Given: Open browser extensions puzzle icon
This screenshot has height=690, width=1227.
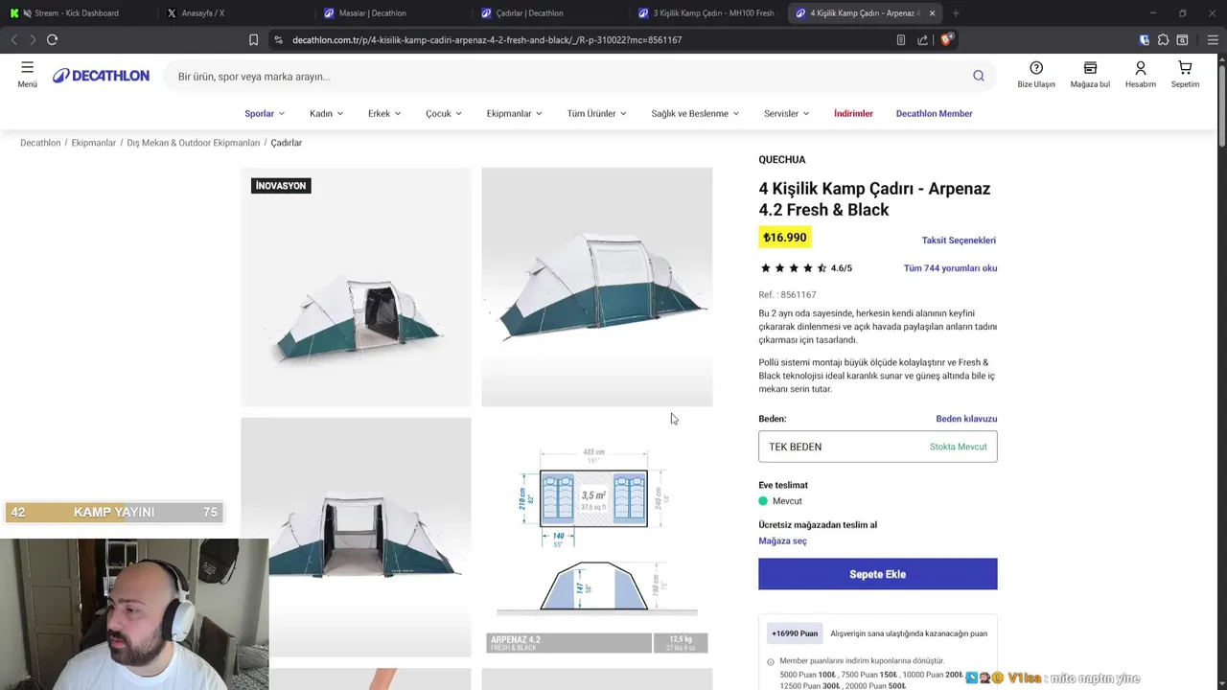Looking at the screenshot, I should click(x=1163, y=39).
